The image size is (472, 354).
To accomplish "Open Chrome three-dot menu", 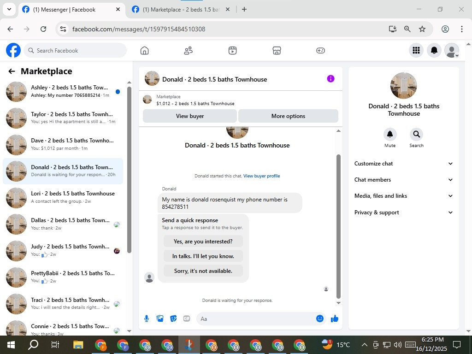I will 462,29.
